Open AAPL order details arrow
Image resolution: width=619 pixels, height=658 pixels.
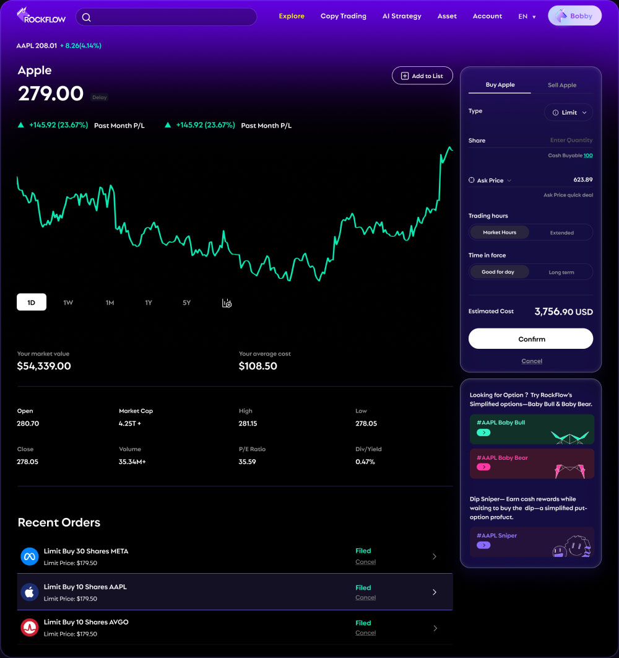(435, 592)
